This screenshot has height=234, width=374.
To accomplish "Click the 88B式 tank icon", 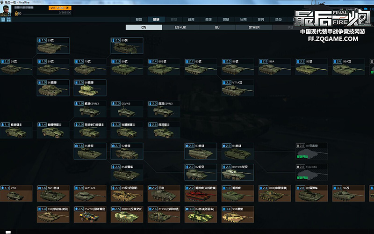I will (164, 67).
